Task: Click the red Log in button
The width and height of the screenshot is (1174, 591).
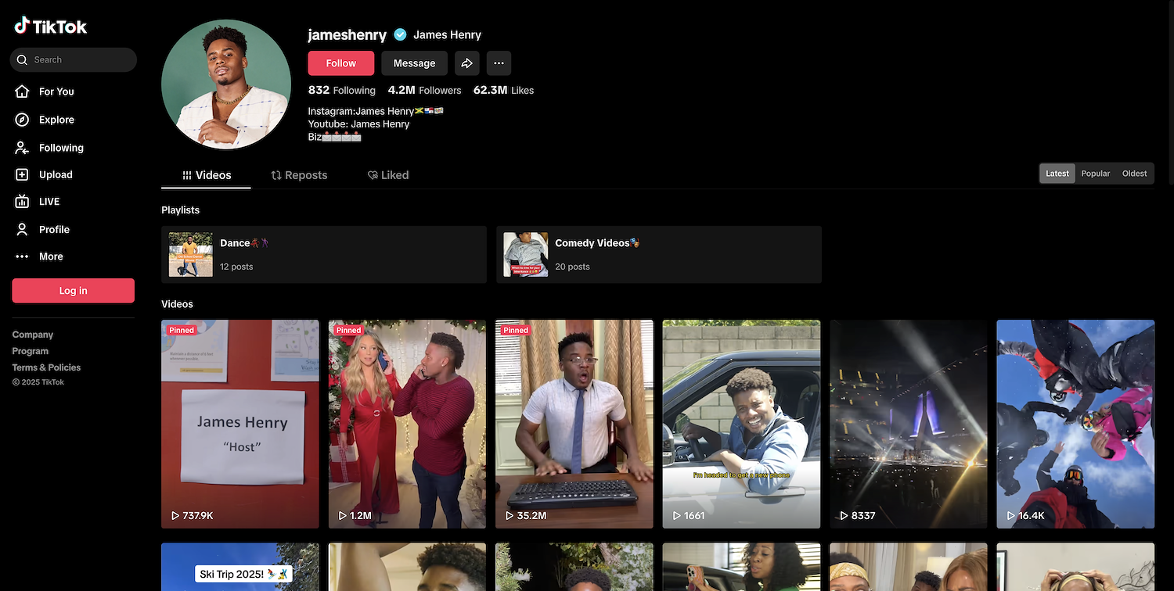Action: pyautogui.click(x=73, y=291)
